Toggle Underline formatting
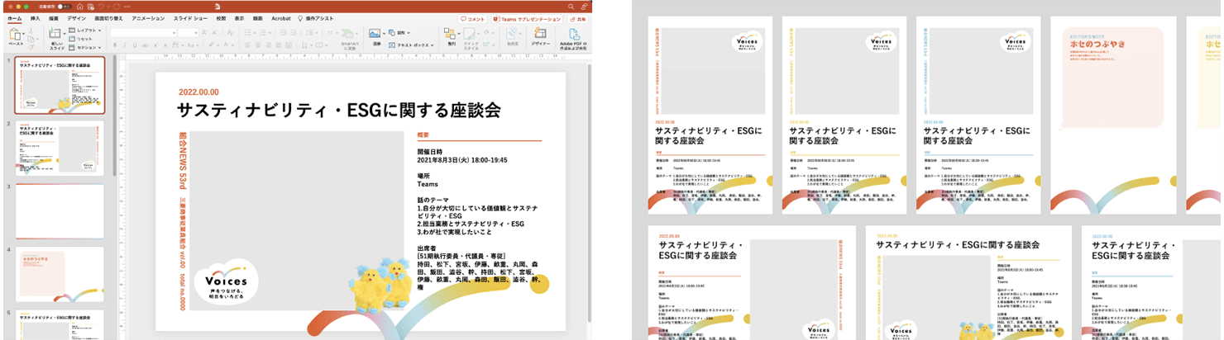The width and height of the screenshot is (1224, 340). (x=135, y=45)
